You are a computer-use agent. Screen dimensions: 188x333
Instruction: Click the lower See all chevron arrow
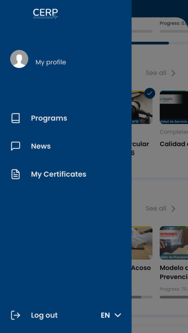[173, 209]
